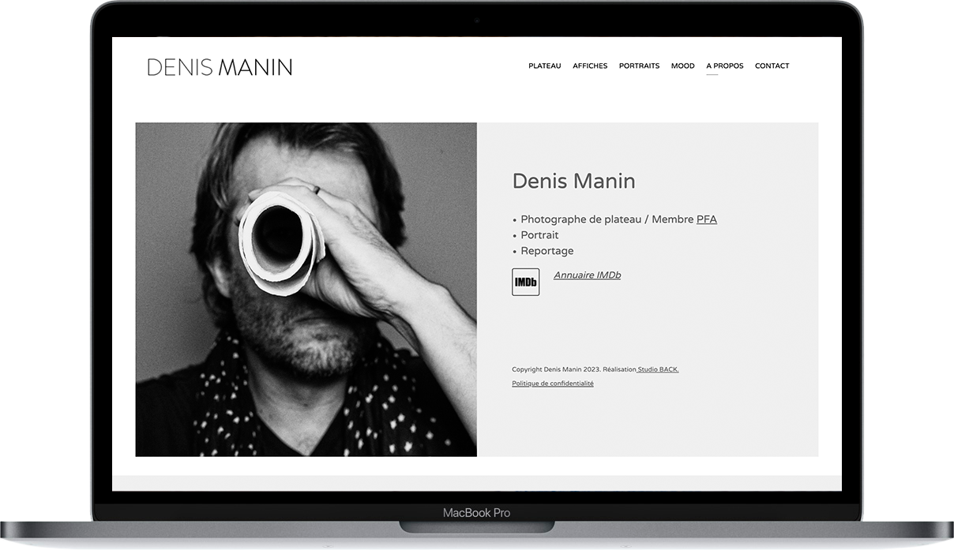Open the Studio BACK link

pyautogui.click(x=658, y=369)
